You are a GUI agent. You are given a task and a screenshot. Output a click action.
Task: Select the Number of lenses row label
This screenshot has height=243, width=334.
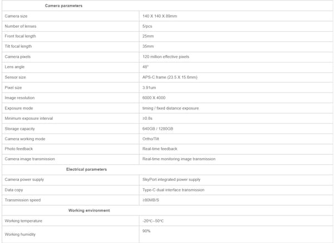pos(21,26)
